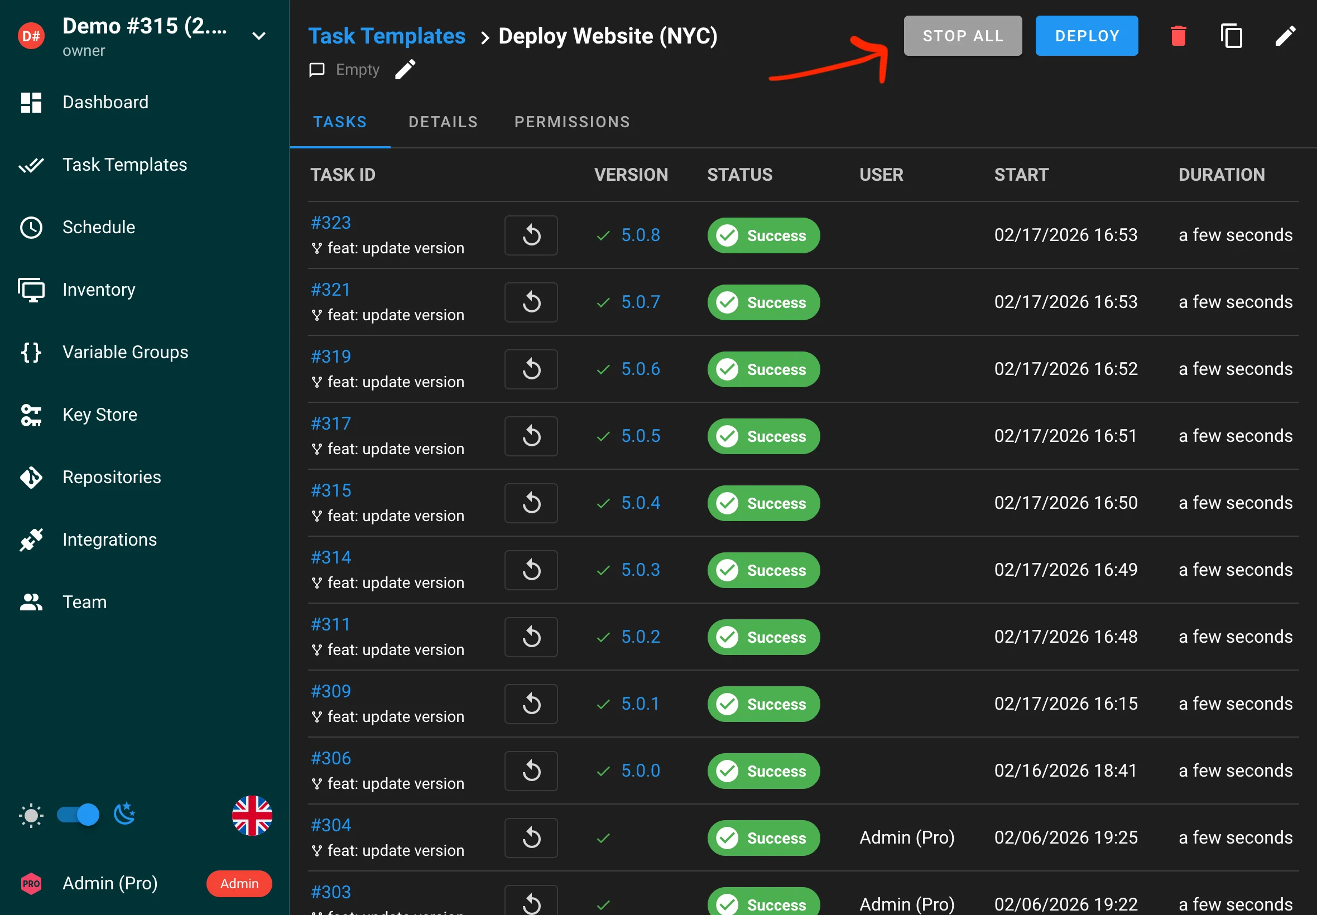The width and height of the screenshot is (1317, 915).
Task: Open Key Store from the sidebar
Action: pos(100,415)
